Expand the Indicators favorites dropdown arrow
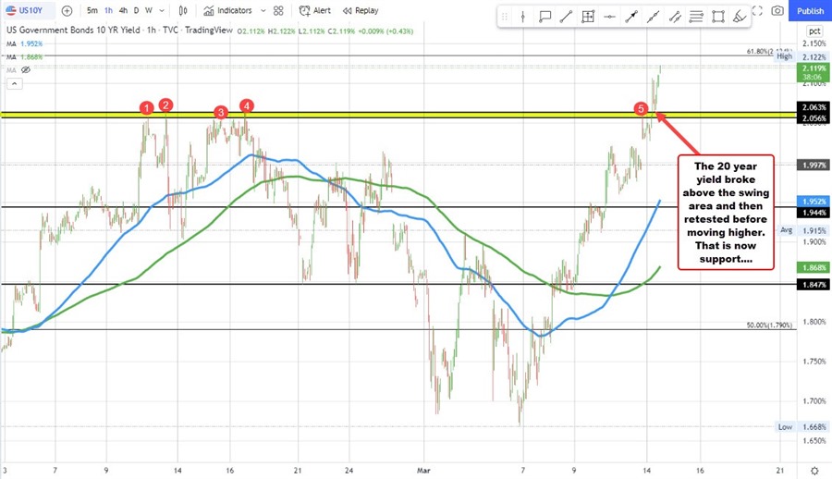 point(261,11)
